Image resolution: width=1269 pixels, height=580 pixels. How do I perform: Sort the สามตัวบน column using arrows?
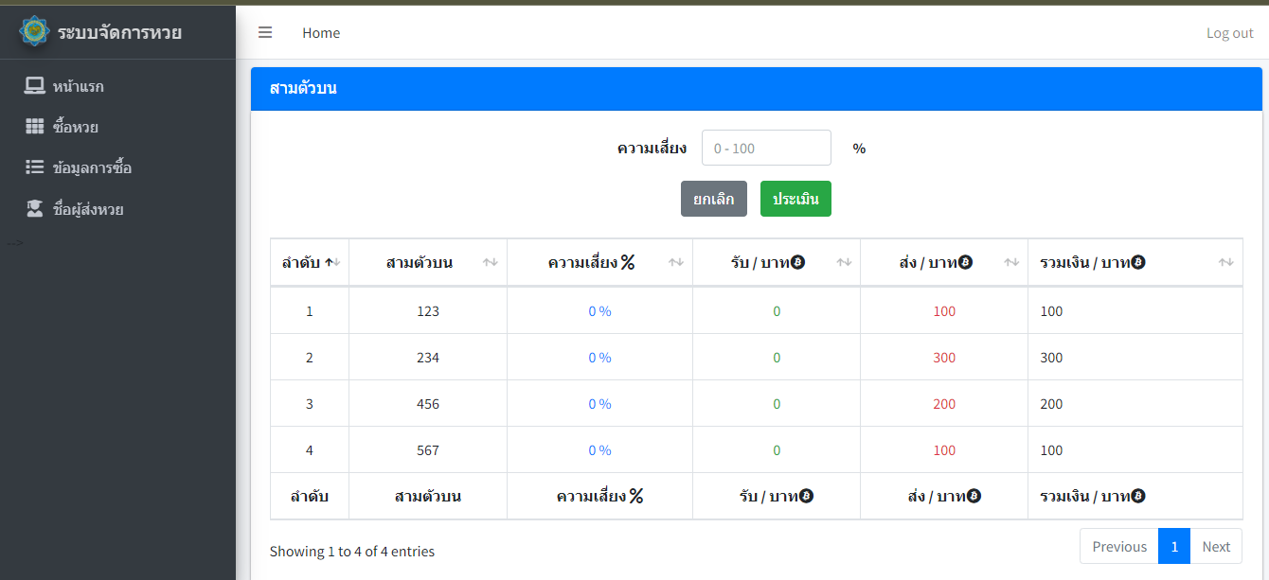click(490, 262)
